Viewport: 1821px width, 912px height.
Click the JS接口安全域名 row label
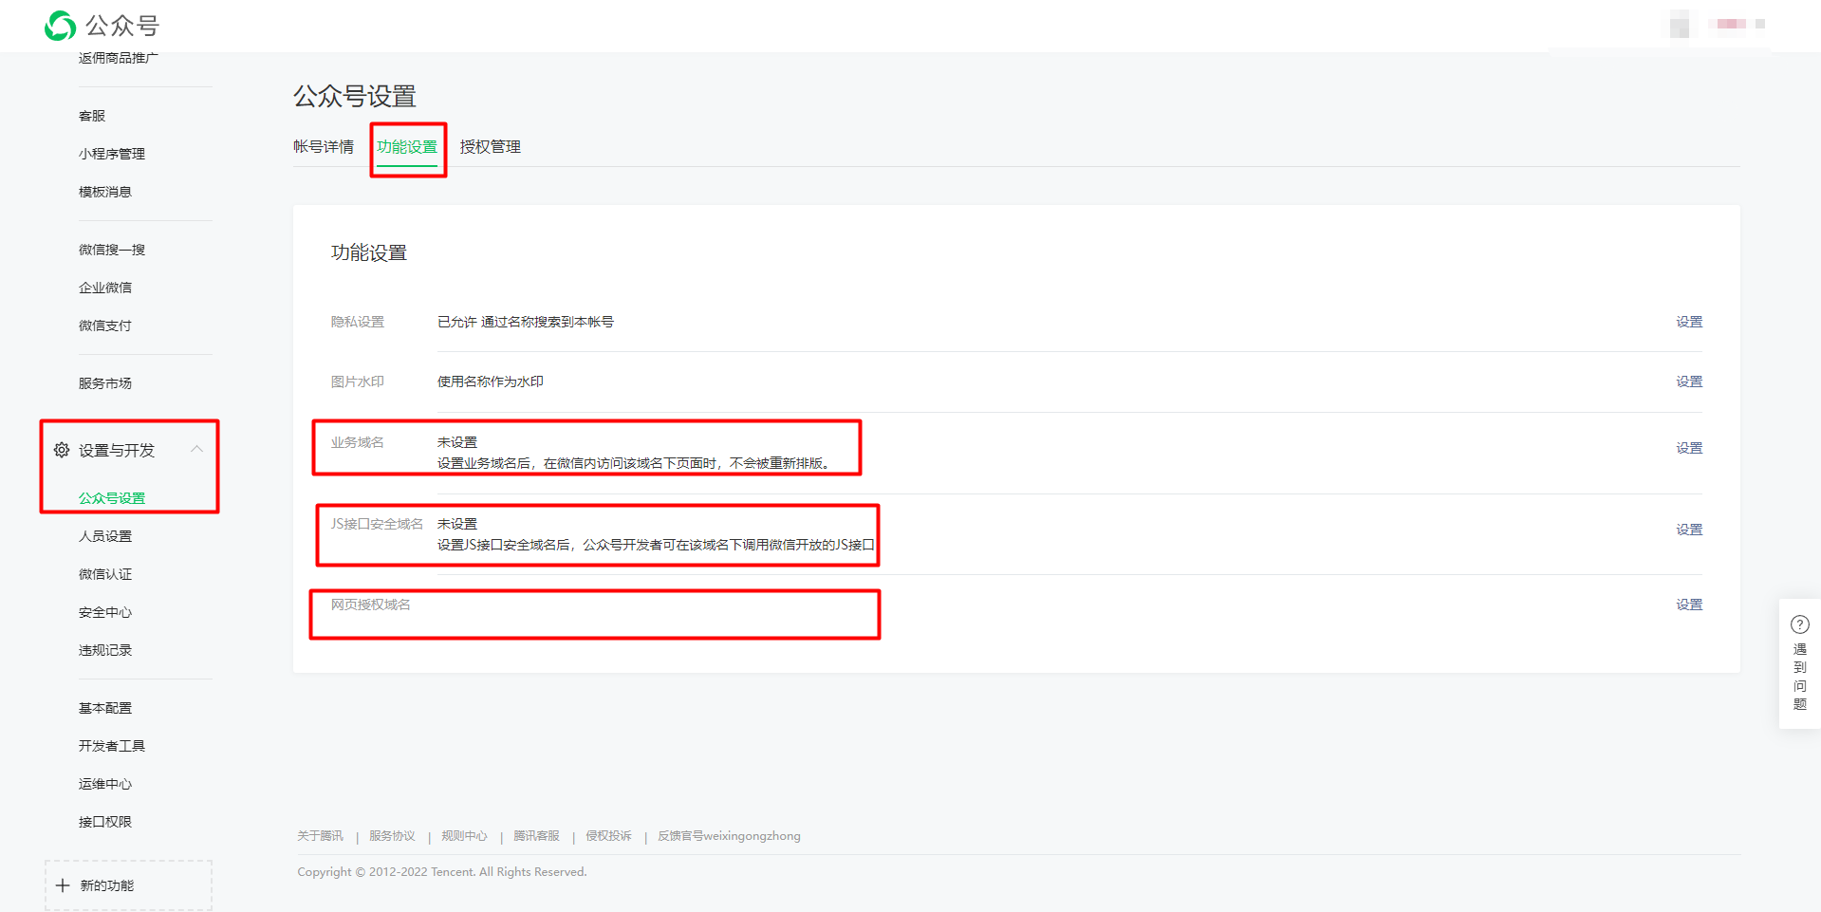pos(378,524)
